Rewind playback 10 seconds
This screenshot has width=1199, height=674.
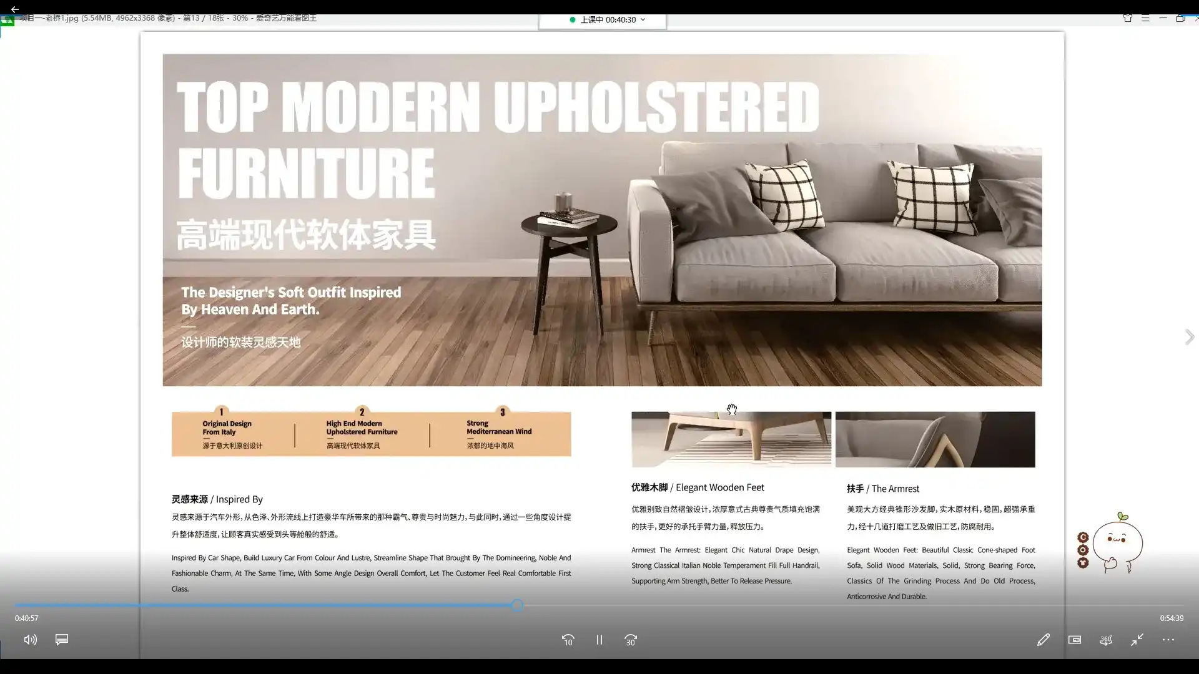(x=568, y=640)
